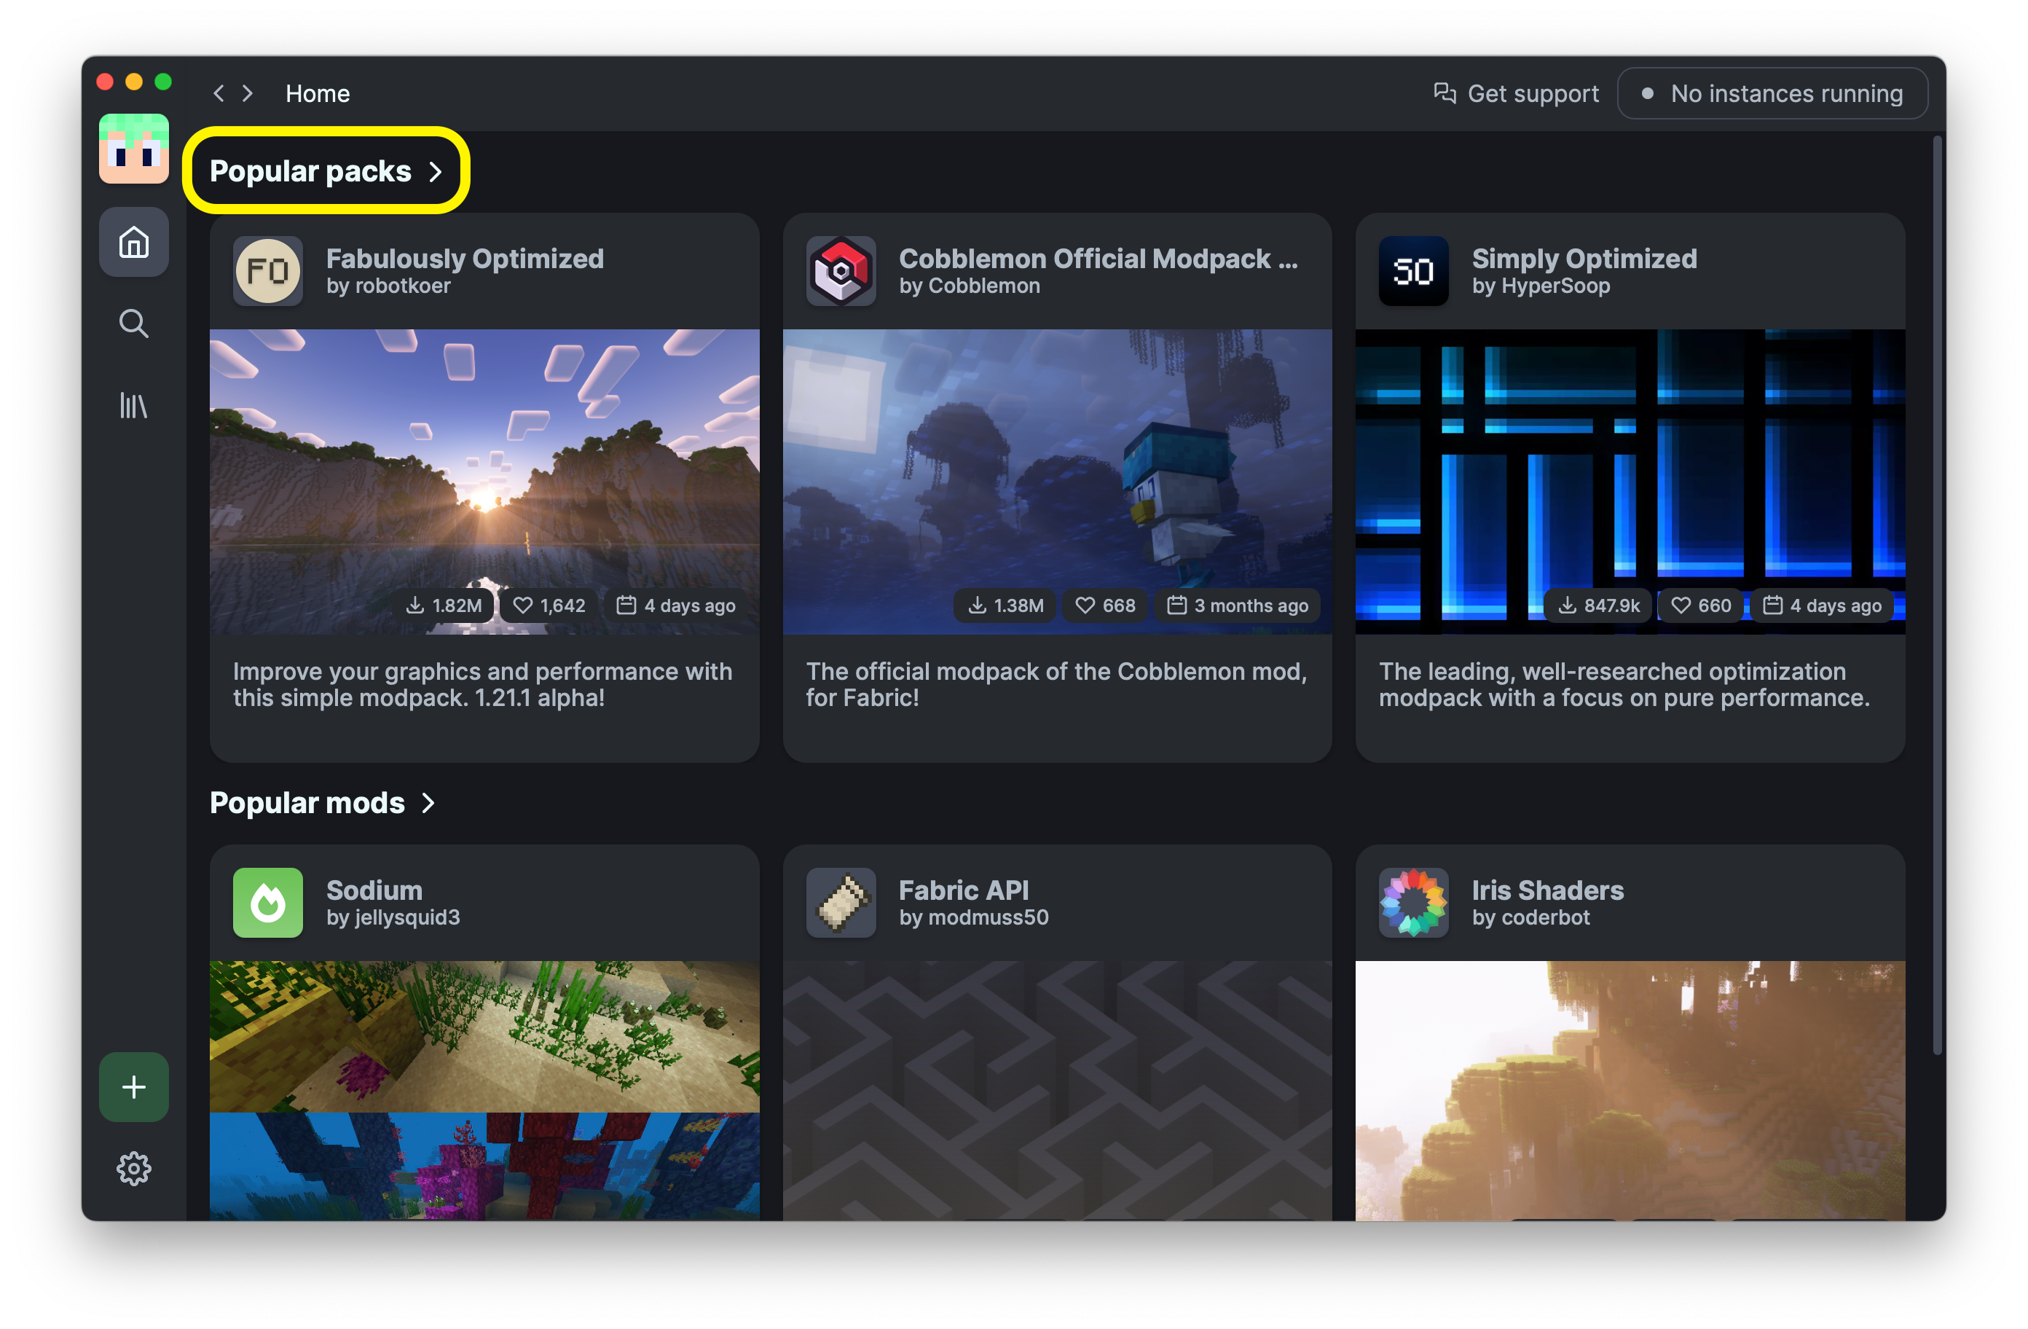Click Simply Optimized 660 likes badge
Image resolution: width=2028 pixels, height=1329 pixels.
coord(1701,605)
